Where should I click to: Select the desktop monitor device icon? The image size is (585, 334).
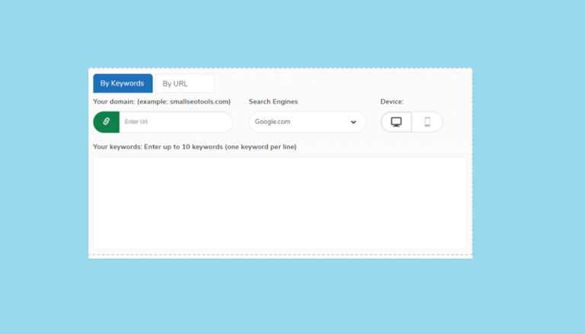(x=396, y=122)
